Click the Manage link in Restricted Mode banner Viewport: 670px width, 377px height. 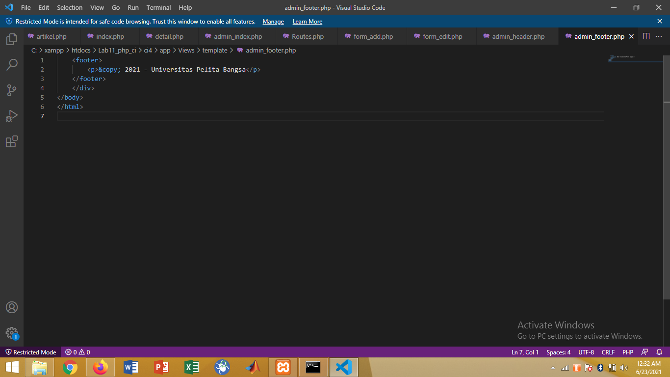click(273, 22)
